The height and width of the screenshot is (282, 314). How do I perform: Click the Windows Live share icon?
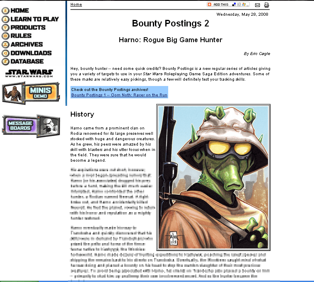244,5
